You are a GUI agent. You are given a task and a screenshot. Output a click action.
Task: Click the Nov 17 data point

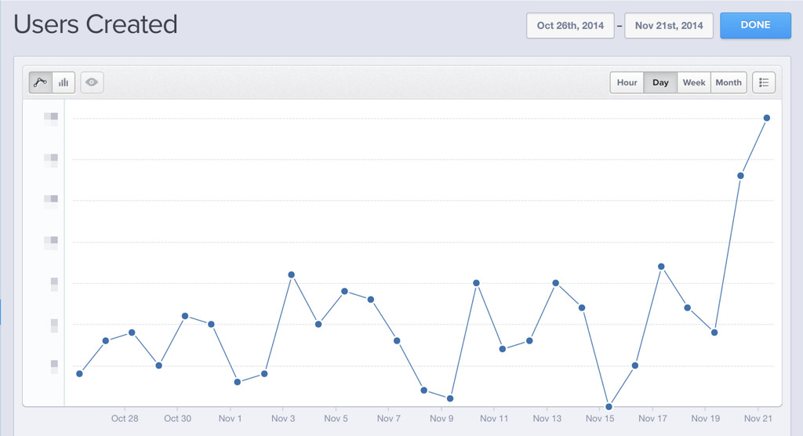tap(661, 267)
